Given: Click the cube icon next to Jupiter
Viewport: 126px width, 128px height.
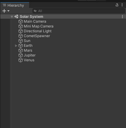Looking at the screenshot, I should pos(20,55).
